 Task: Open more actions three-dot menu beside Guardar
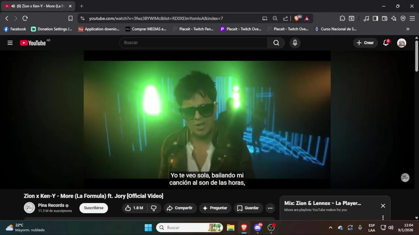(x=270, y=208)
